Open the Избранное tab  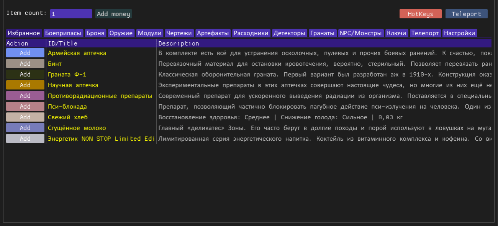[24, 33]
